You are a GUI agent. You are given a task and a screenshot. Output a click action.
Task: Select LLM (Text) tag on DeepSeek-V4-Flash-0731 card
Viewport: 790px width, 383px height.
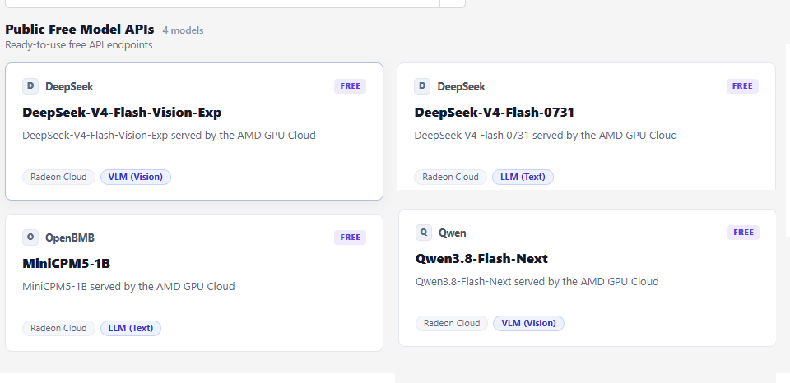point(523,178)
